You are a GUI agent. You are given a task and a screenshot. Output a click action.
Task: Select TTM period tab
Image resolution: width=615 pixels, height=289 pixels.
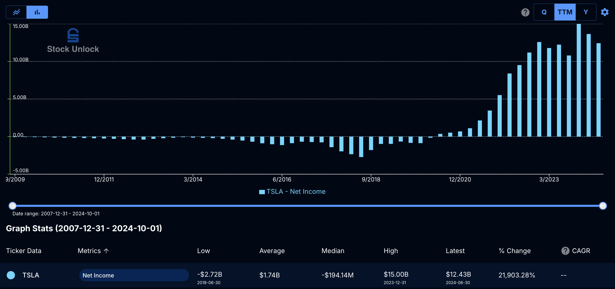point(565,12)
